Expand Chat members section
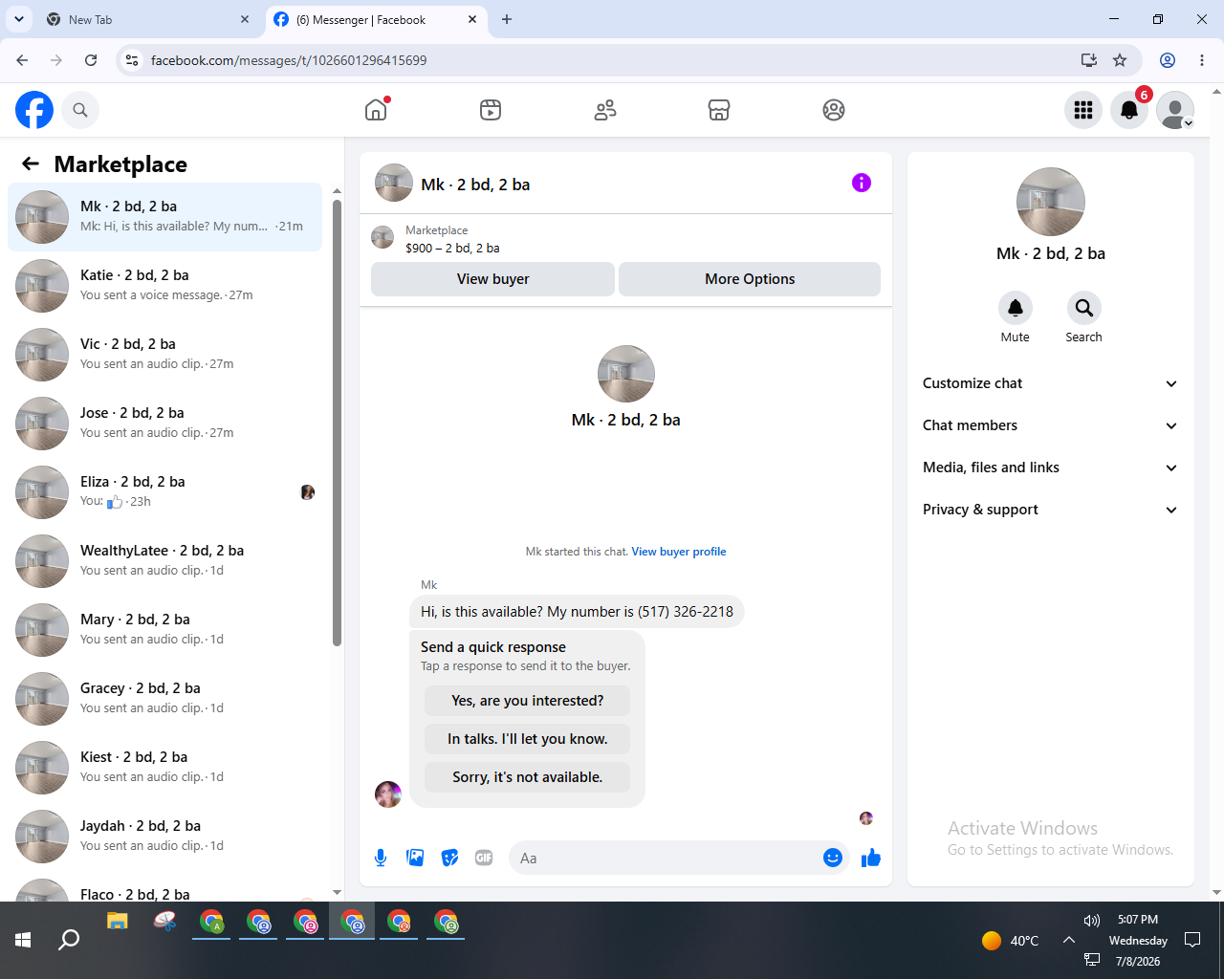Viewport: 1224px width, 979px height. [x=1050, y=425]
